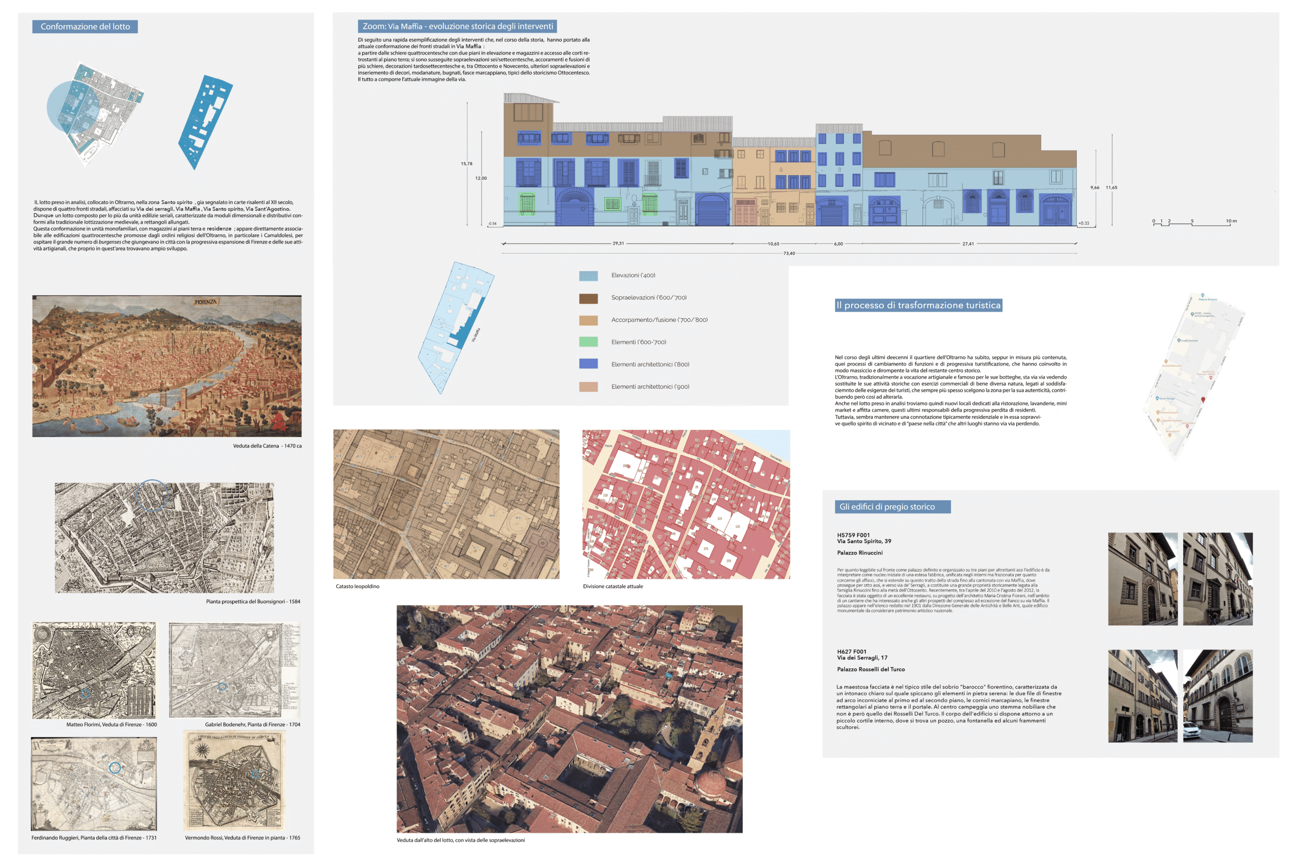The height and width of the screenshot is (861, 1312).
Task: Open the Catasto leopoldino map image
Action: coord(446,504)
